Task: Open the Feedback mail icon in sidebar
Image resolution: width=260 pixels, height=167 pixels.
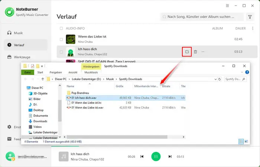Action: click(x=9, y=139)
